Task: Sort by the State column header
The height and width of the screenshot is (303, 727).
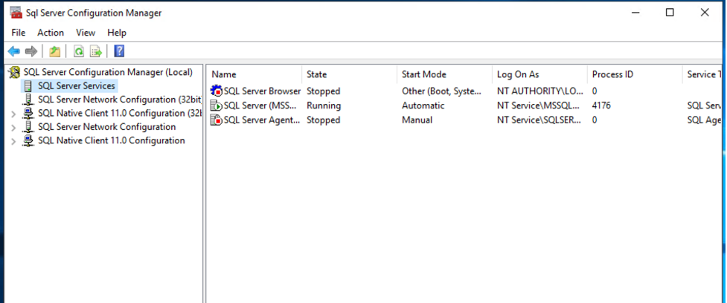Action: tap(350, 74)
